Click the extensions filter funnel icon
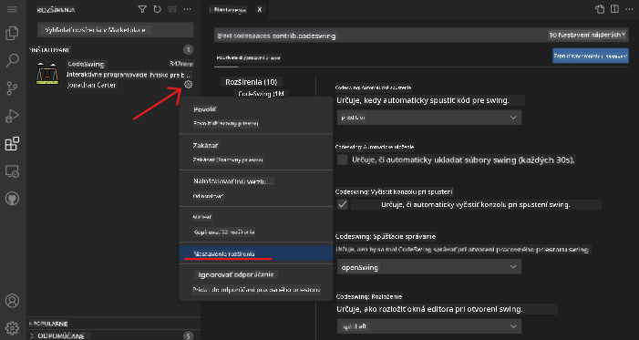639x340 pixels. [142, 9]
